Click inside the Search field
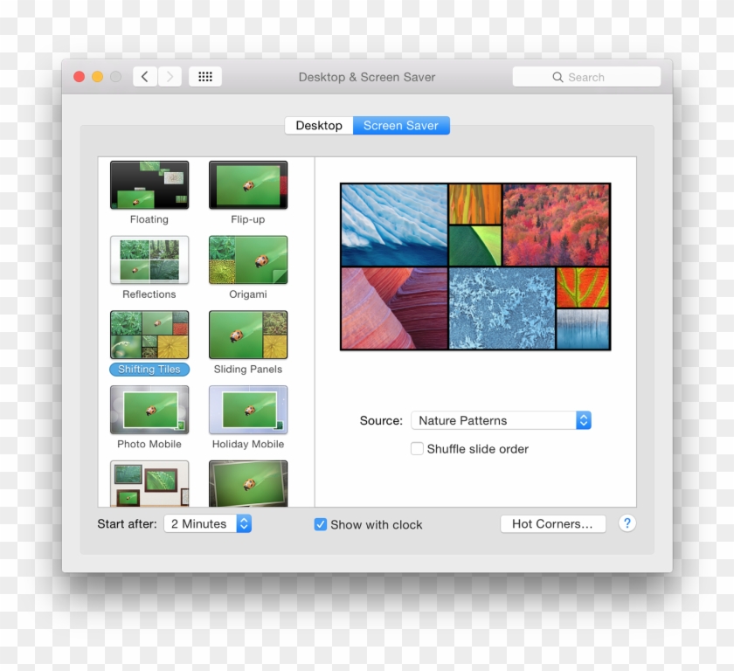 [x=586, y=77]
